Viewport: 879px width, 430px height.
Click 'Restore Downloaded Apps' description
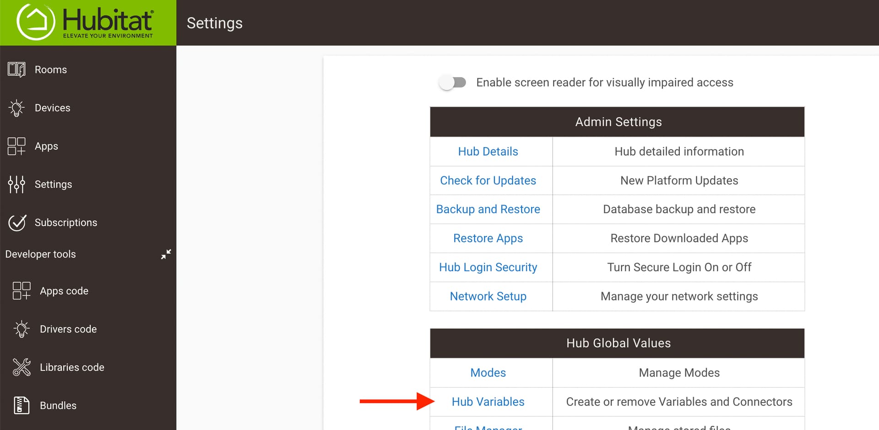pyautogui.click(x=679, y=238)
